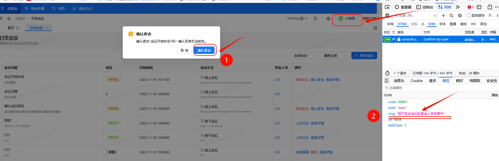Focus the 过滤 URL filter field
The height and width of the screenshot is (161, 499).
[x=411, y=16]
